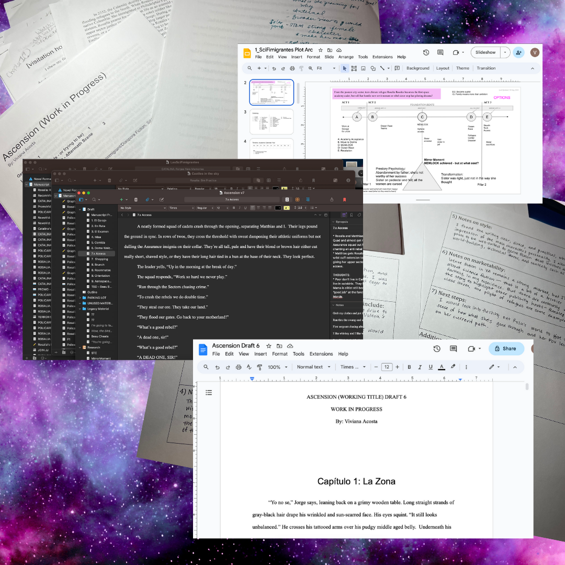The height and width of the screenshot is (565, 565).
Task: Click the compose icon in Ascension v7 toolbar
Action: [x=162, y=199]
